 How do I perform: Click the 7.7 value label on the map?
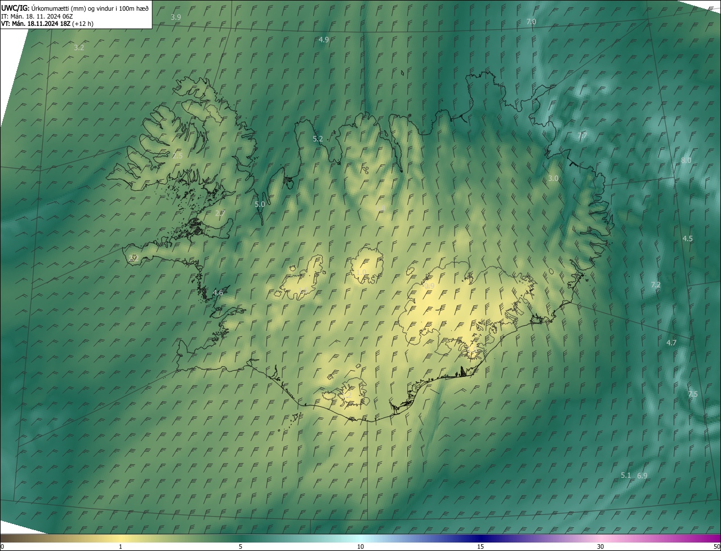582,136
